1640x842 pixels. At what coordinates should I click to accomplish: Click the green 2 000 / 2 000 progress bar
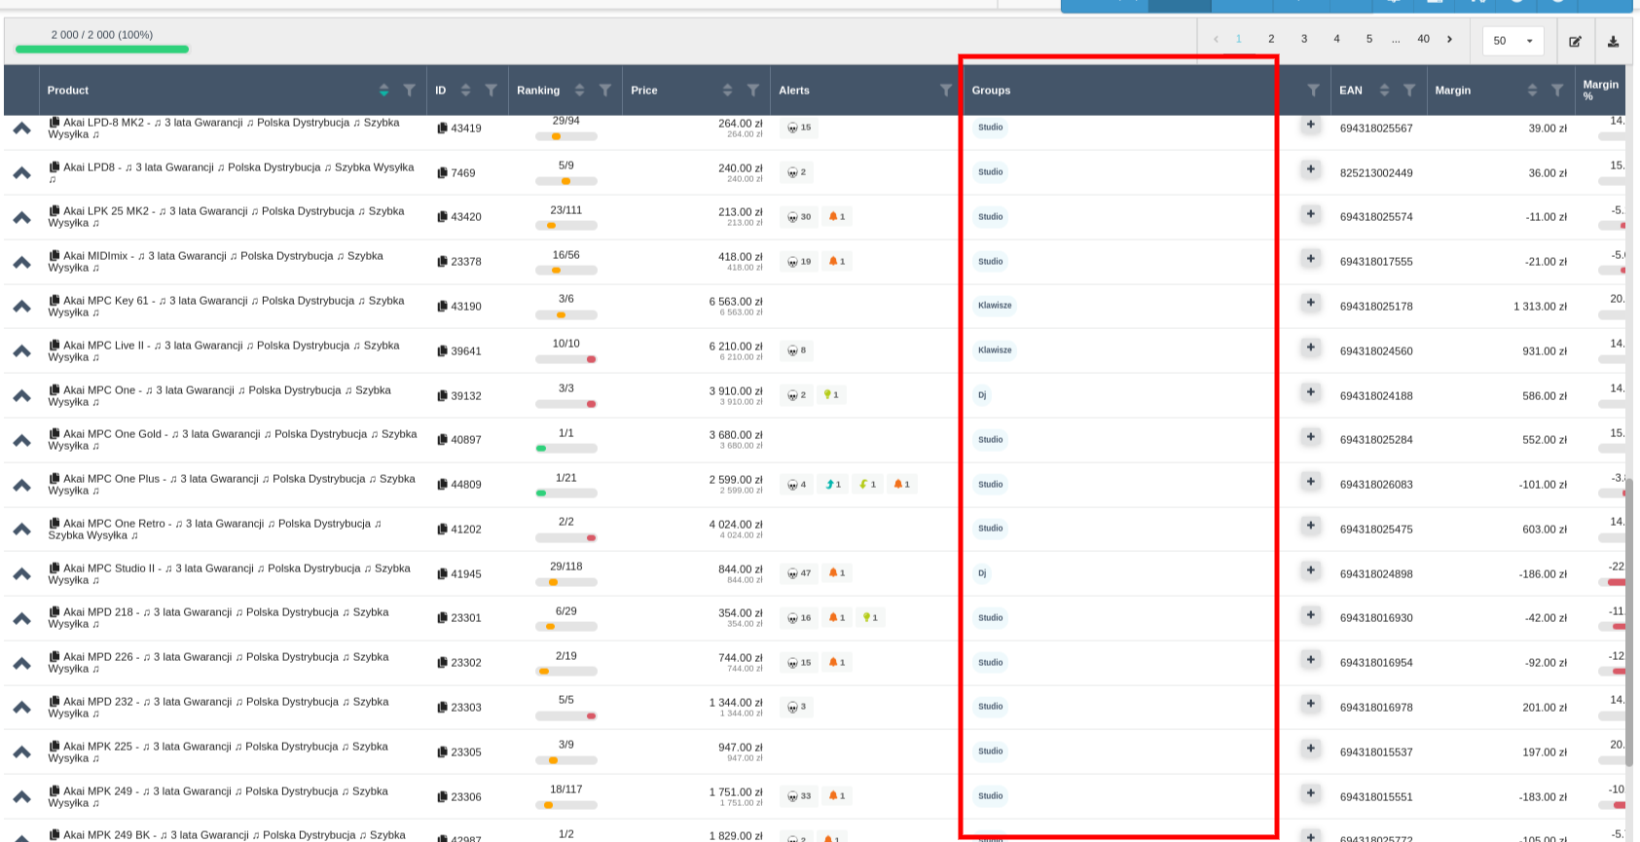pyautogui.click(x=102, y=49)
